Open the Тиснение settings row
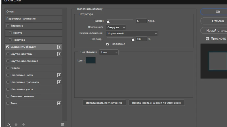This screenshot has width=227, height=127. coord(33,26)
